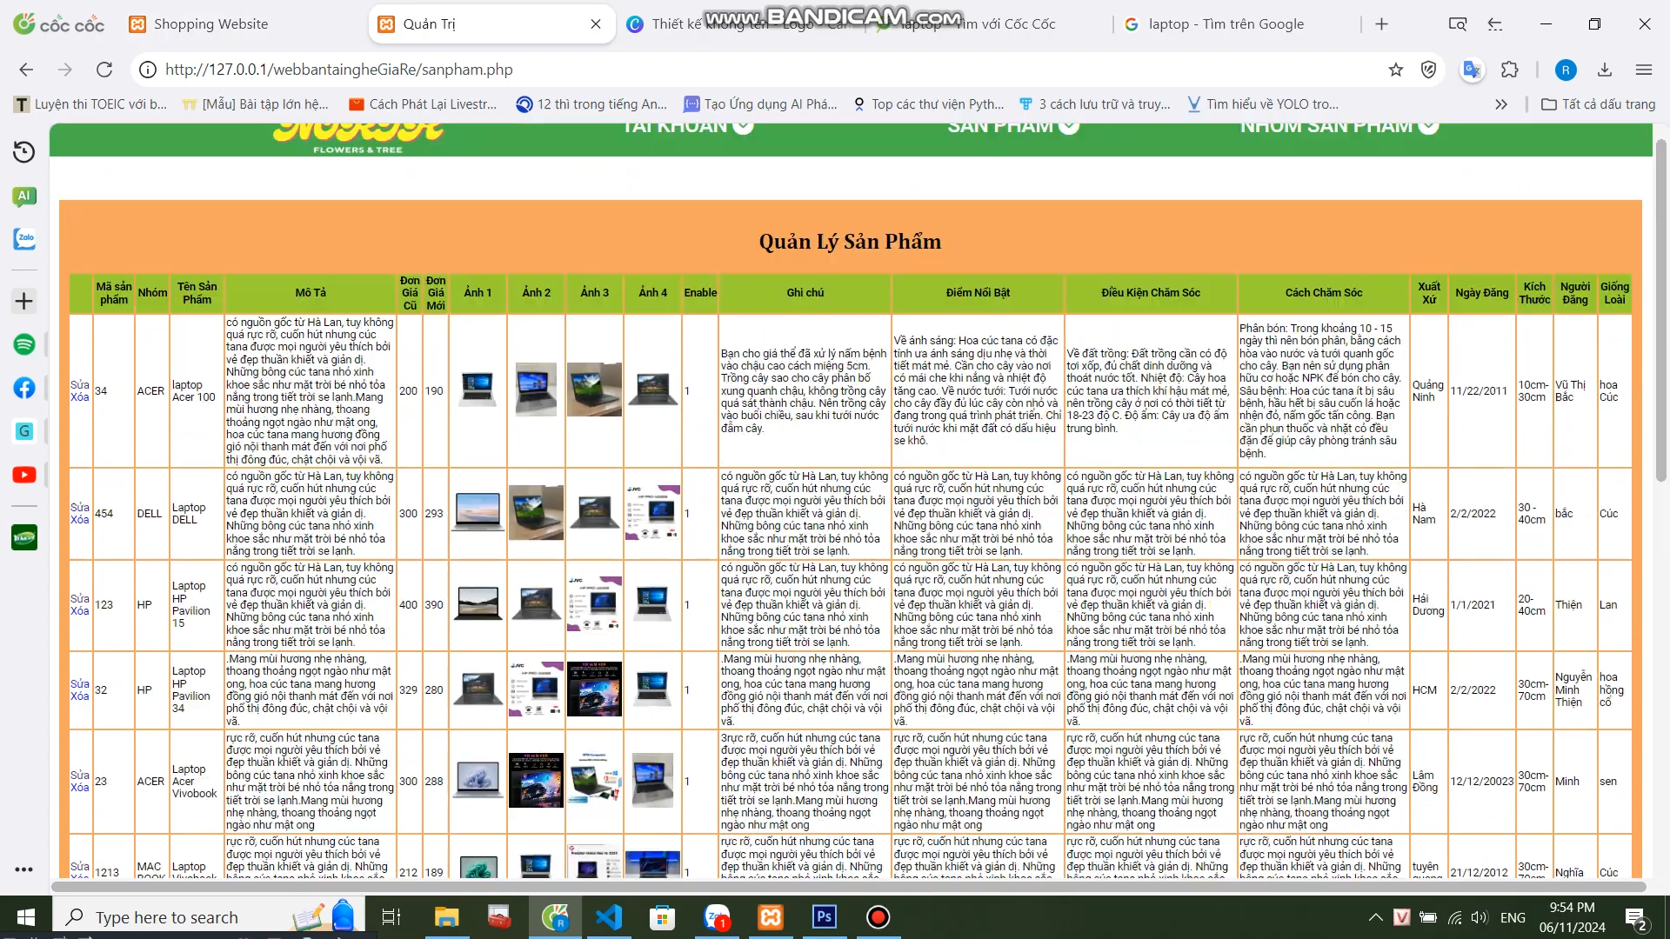This screenshot has height=939, width=1670.
Task: Open the shield protection icon
Action: (1428, 70)
